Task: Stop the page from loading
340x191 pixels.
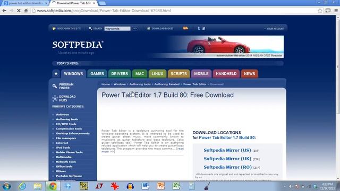Action: [x=19, y=11]
